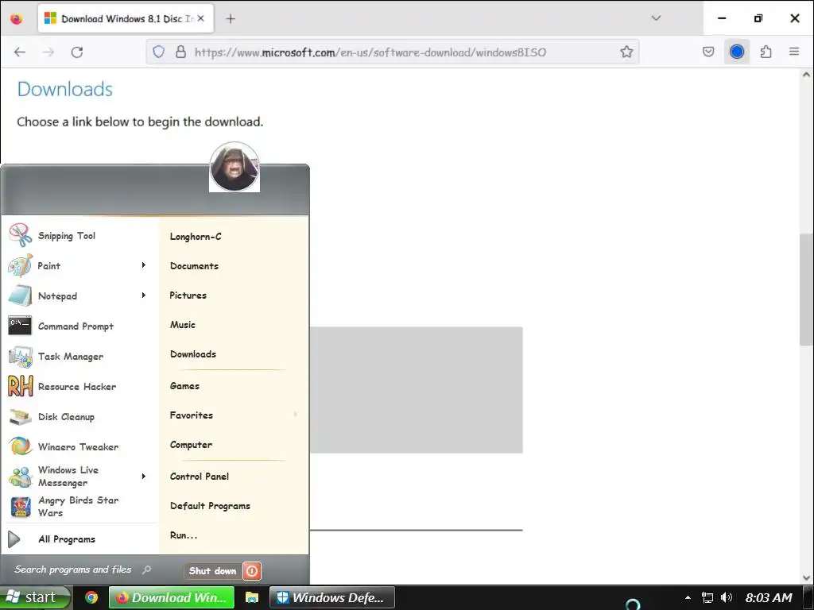Screen dimensions: 814x610
Task: Open Chrome from taskbar icon
Action: [91, 597]
